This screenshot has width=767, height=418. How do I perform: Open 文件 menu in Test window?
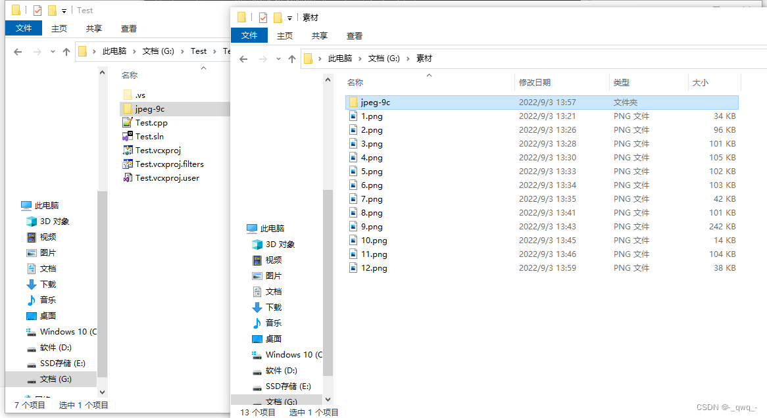click(24, 28)
